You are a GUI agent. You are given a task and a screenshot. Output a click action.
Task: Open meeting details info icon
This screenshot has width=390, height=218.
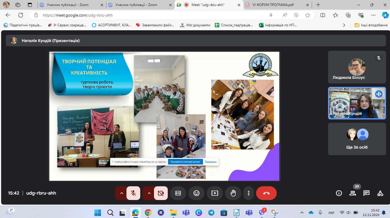[x=339, y=193]
